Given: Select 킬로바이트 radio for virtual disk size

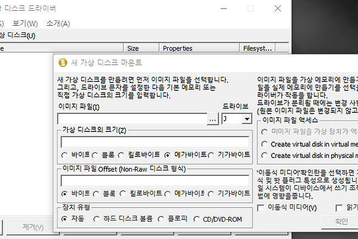Looking at the screenshot, I should point(124,155).
